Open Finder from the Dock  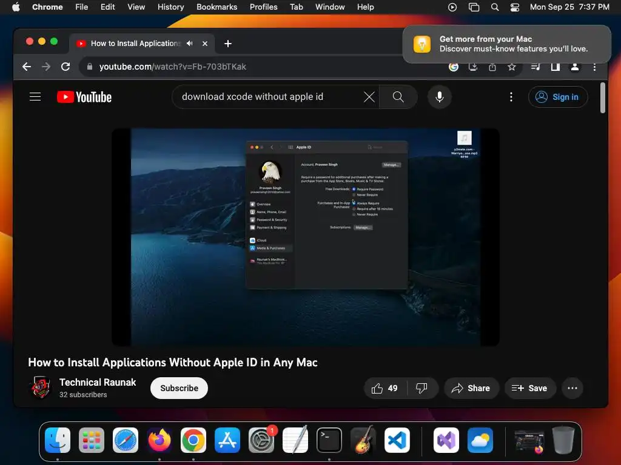point(58,440)
